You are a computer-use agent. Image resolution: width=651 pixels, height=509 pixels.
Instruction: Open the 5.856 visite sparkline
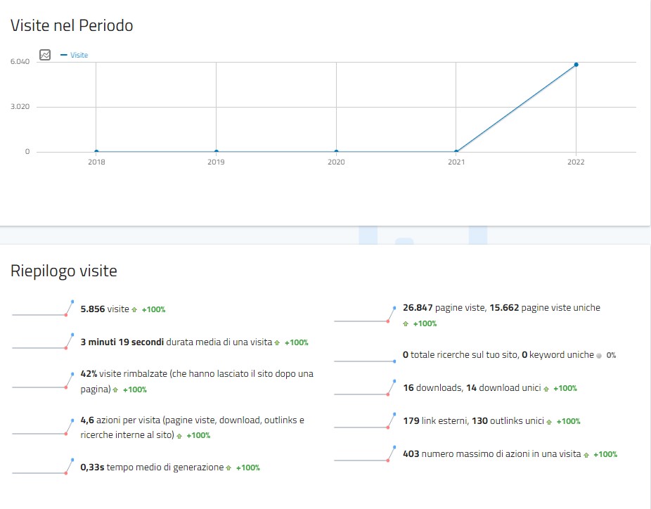(43, 309)
